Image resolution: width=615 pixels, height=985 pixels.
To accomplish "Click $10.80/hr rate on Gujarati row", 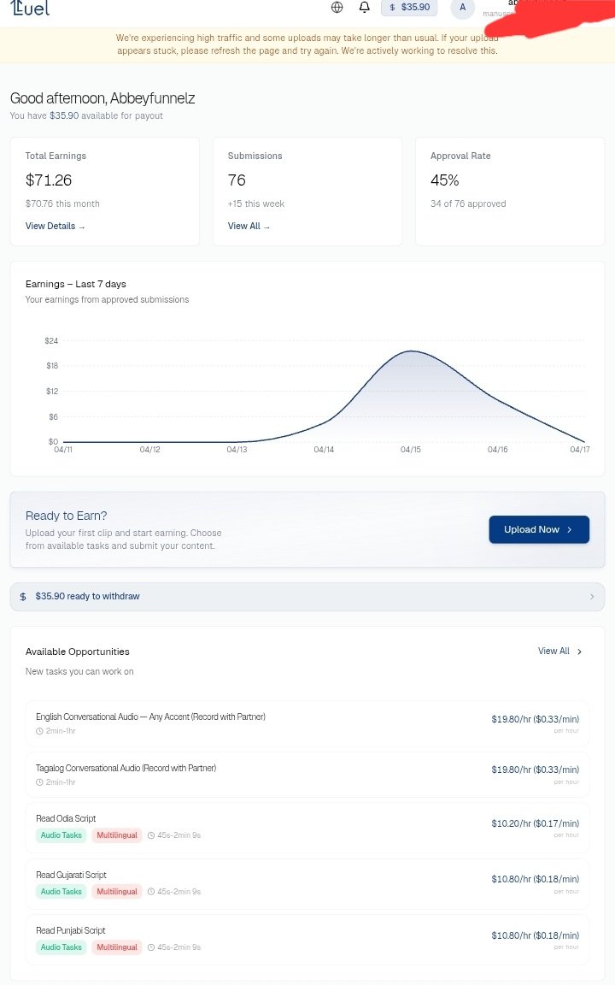I will coord(536,879).
